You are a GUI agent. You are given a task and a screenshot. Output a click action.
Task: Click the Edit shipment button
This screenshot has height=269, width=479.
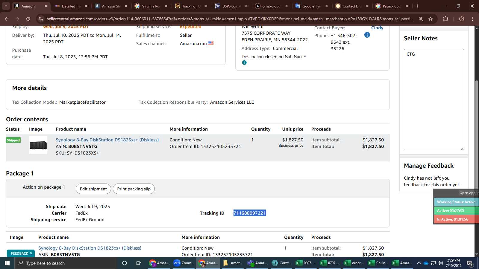click(93, 189)
